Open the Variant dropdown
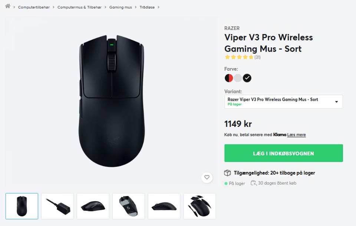The height and width of the screenshot is (226, 356). [x=284, y=102]
